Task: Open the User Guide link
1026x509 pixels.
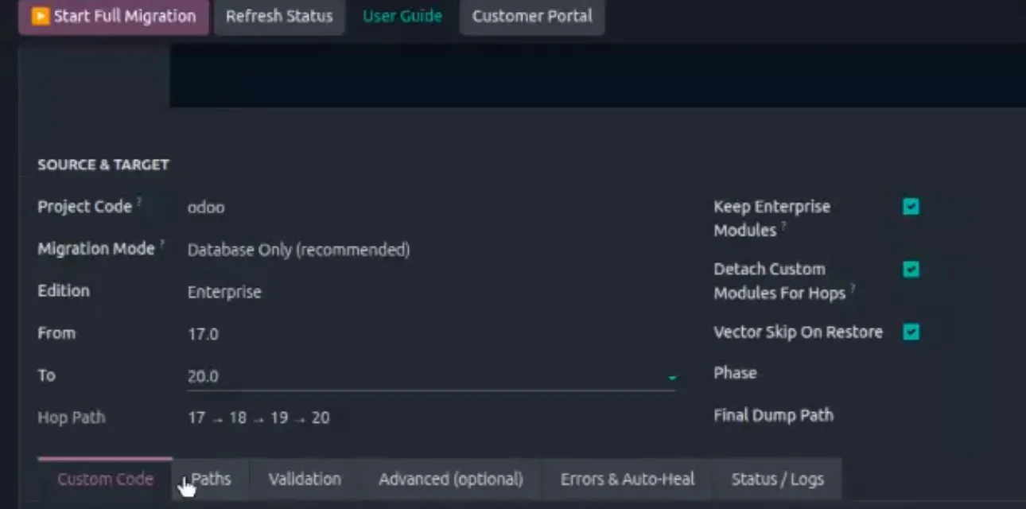Action: pyautogui.click(x=402, y=17)
